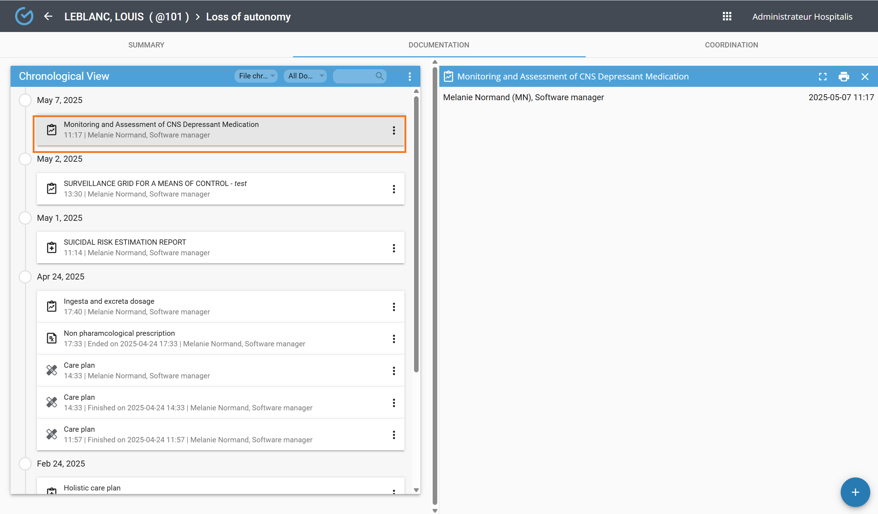Open options for SUICIDAL RISK ESTIMATION REPORT
This screenshot has width=878, height=514.
394,248
